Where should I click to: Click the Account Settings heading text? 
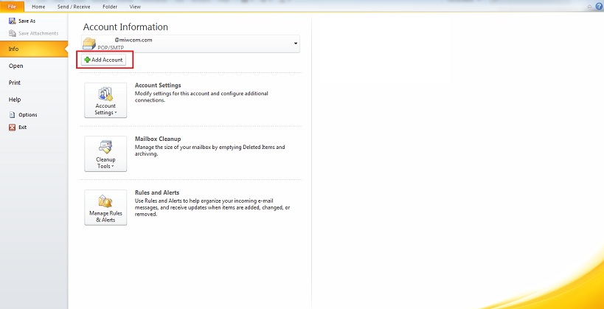point(158,85)
